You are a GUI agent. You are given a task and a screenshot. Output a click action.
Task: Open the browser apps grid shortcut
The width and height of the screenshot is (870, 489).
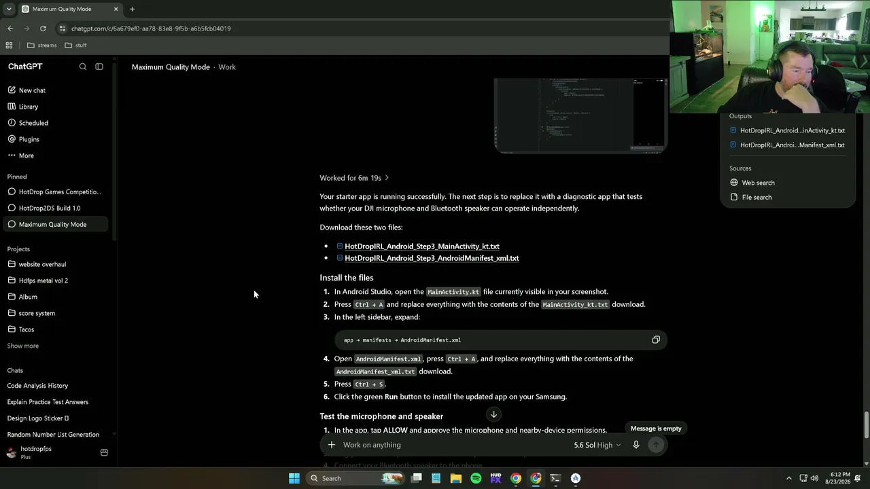pos(9,46)
